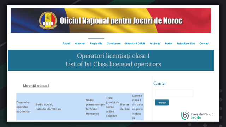Click the ONJN emblem logo in banner

48,20
